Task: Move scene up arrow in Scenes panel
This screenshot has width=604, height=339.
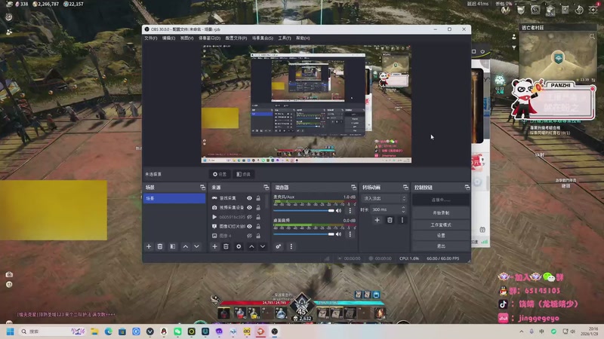Action: pyautogui.click(x=186, y=246)
